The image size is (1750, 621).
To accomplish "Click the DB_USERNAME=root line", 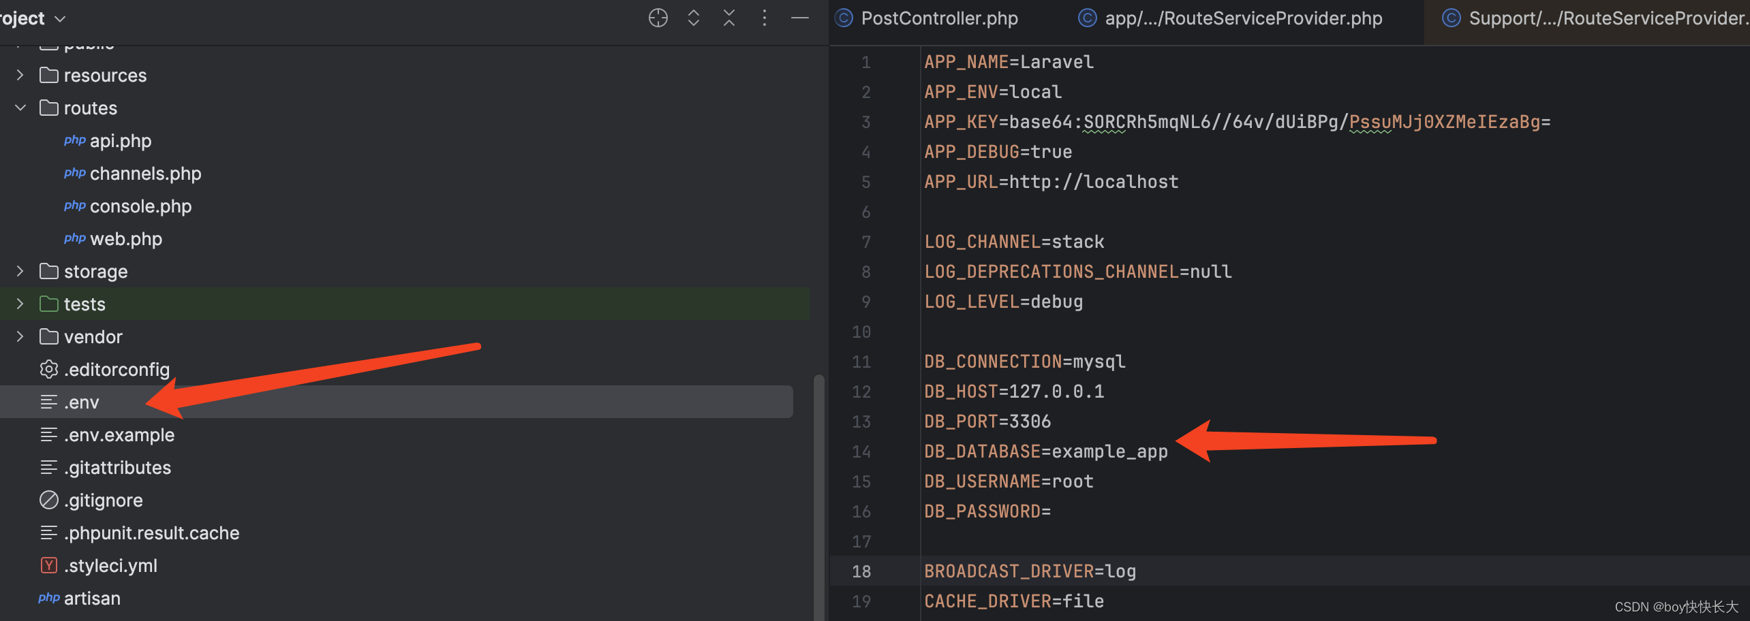I will point(1009,481).
